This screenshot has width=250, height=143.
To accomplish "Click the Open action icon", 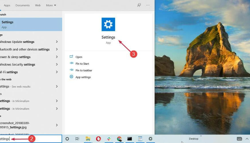I will (71, 56).
